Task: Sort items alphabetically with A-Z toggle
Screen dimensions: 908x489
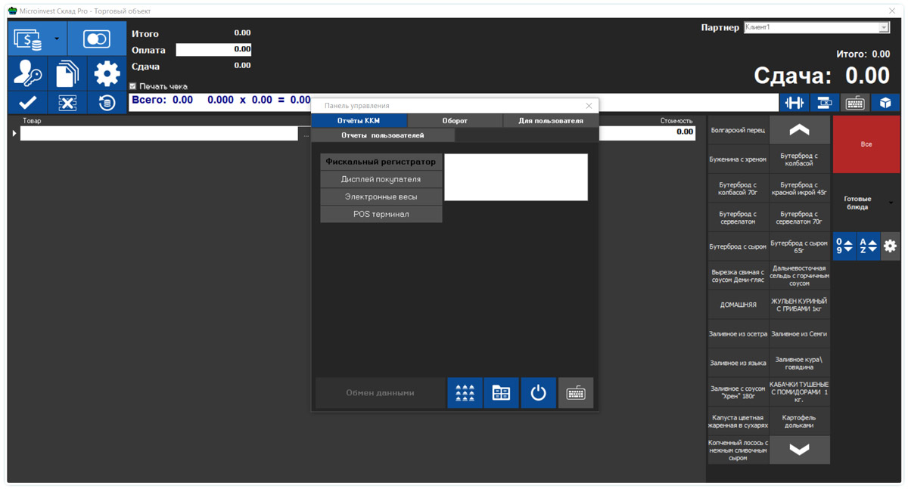Action: tap(867, 246)
